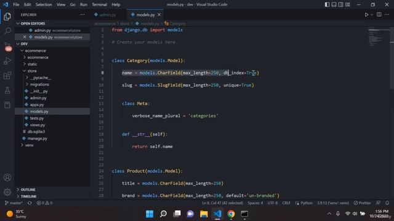Click the master branch status item
The width and height of the screenshot is (394, 221).
tap(14, 203)
